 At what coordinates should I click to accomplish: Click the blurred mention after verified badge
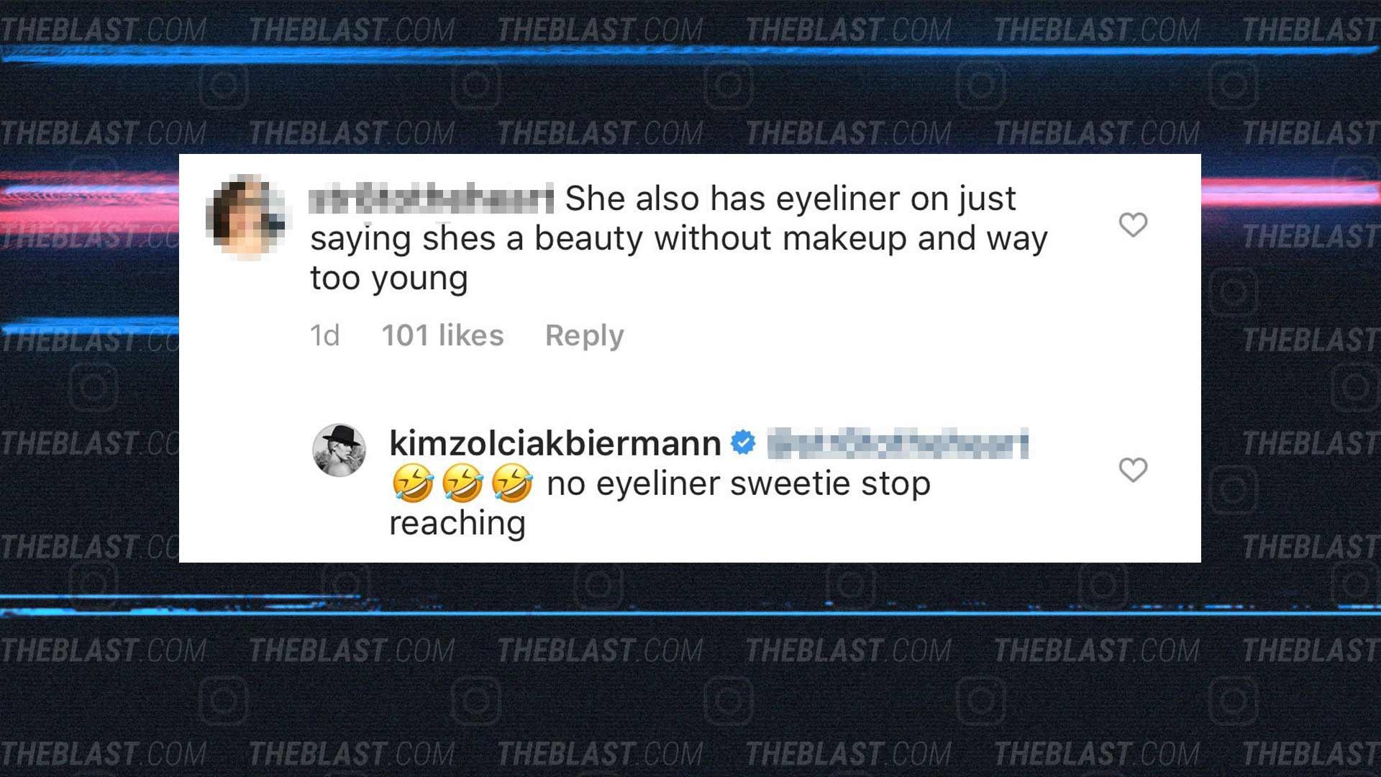[898, 443]
